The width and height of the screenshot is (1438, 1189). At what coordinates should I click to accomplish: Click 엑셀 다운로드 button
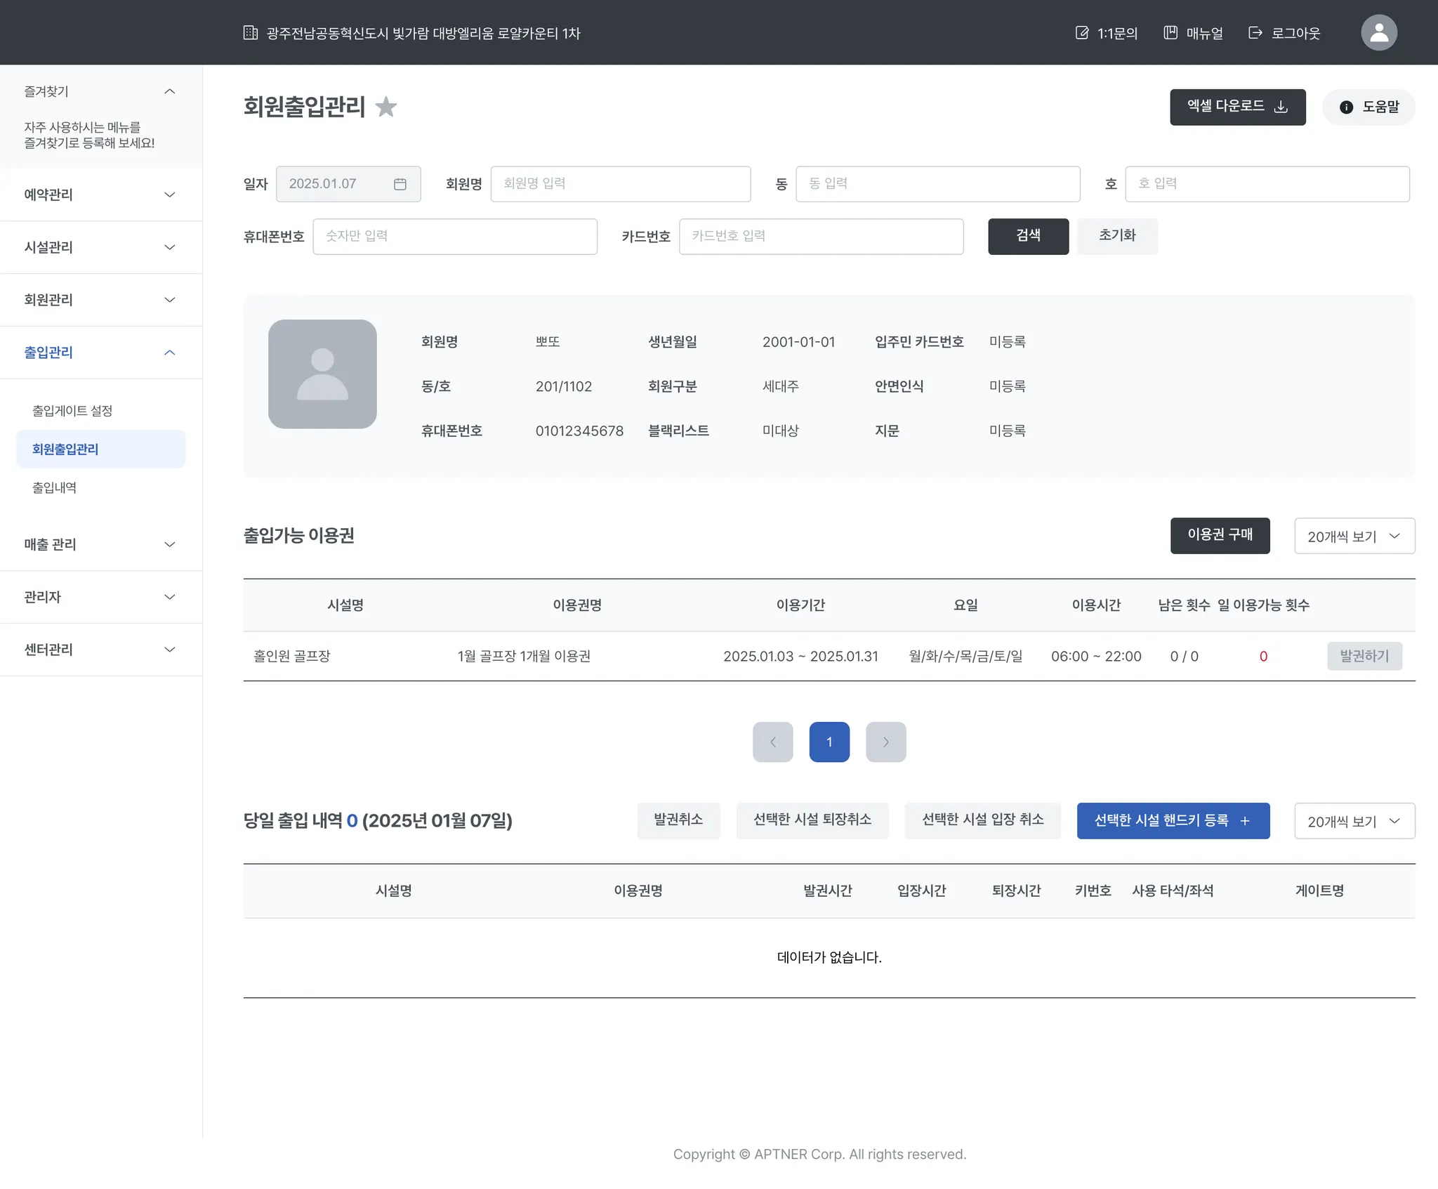point(1237,107)
